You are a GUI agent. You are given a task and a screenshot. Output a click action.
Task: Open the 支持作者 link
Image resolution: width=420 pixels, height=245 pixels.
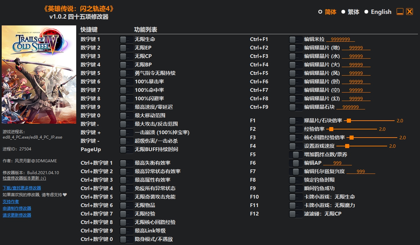coord(11,201)
